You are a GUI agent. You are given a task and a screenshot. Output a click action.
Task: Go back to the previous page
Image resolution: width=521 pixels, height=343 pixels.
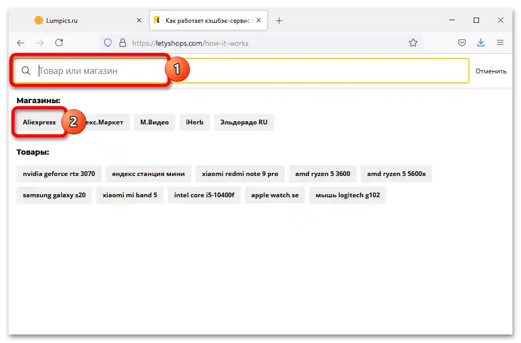21,43
